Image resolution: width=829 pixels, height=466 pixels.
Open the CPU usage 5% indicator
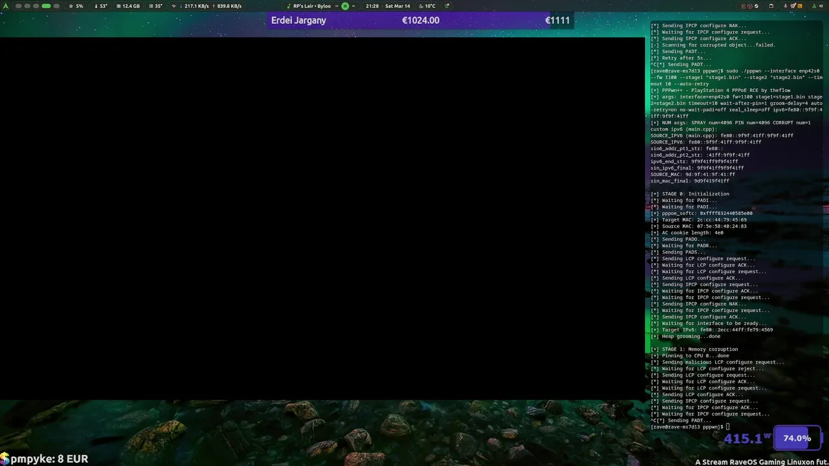tap(76, 6)
